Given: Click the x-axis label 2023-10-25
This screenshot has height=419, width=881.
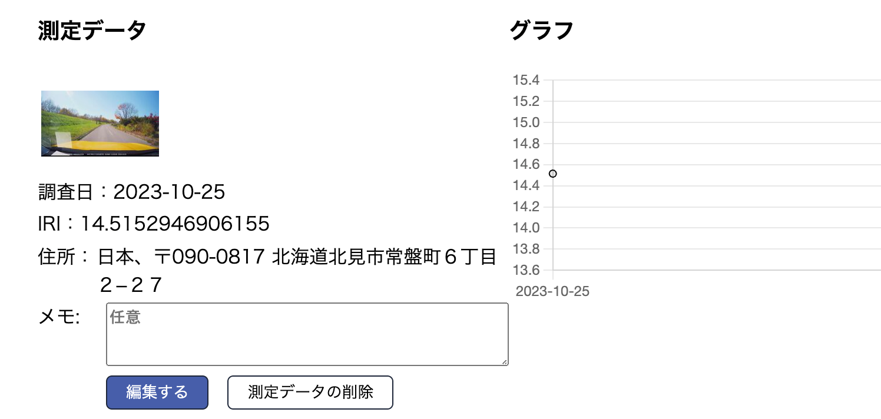Looking at the screenshot, I should [x=552, y=291].
